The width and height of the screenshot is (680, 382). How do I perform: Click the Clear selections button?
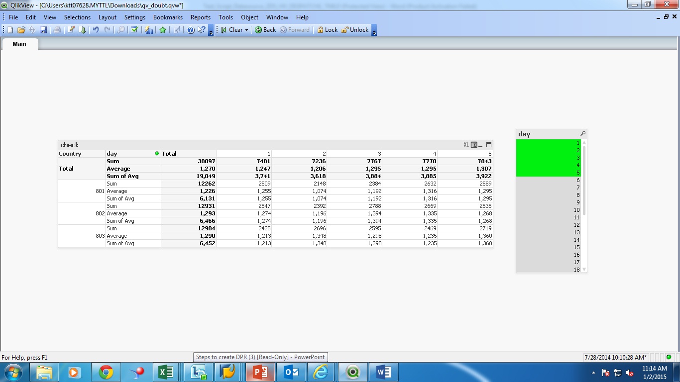coord(231,30)
